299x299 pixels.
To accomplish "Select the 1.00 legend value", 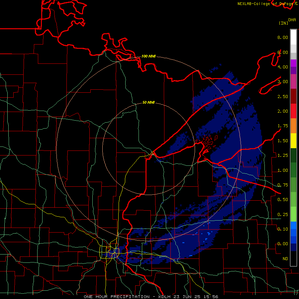I will click(x=283, y=170).
